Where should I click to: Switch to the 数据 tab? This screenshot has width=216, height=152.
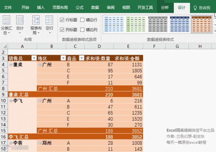(x=95, y=7)
